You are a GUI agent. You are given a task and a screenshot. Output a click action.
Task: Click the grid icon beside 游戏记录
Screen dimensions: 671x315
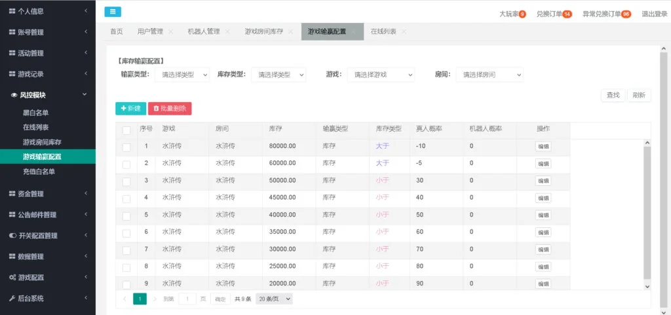[x=12, y=74]
